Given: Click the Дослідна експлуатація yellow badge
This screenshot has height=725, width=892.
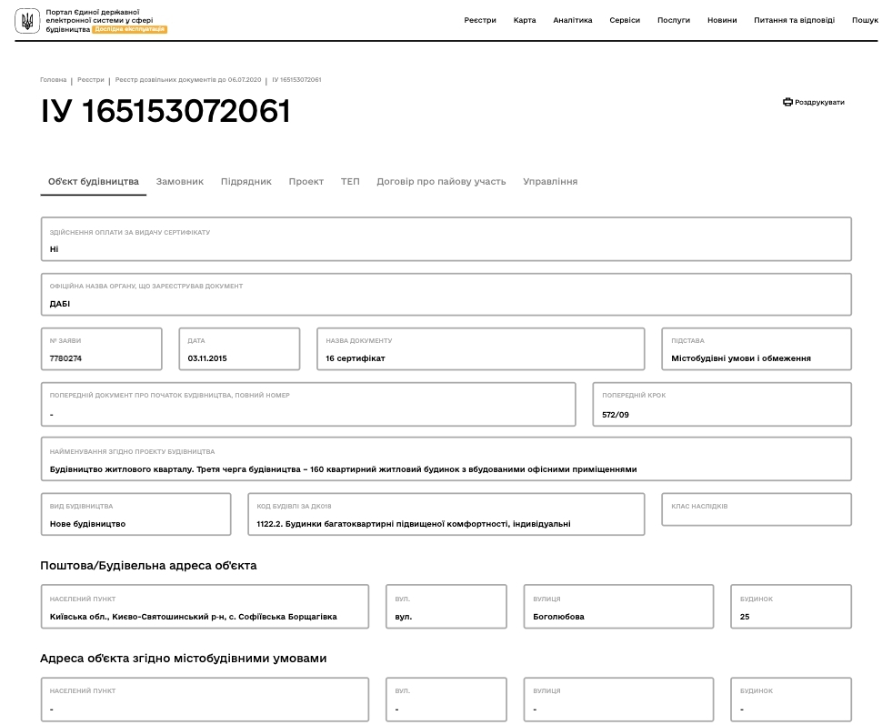Looking at the screenshot, I should [x=130, y=29].
